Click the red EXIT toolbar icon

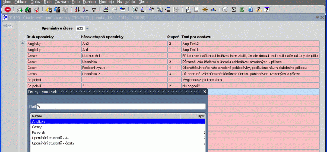coord(8,9)
